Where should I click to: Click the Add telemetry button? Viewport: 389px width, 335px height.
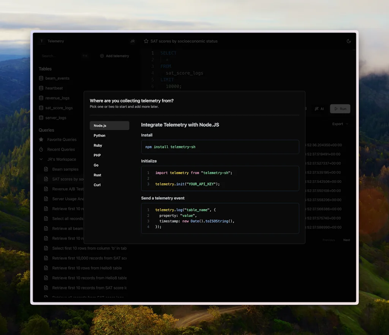click(114, 56)
